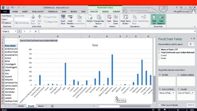
Task: Toggle Name of State / UT field checkbox
Action: click(x=159, y=49)
